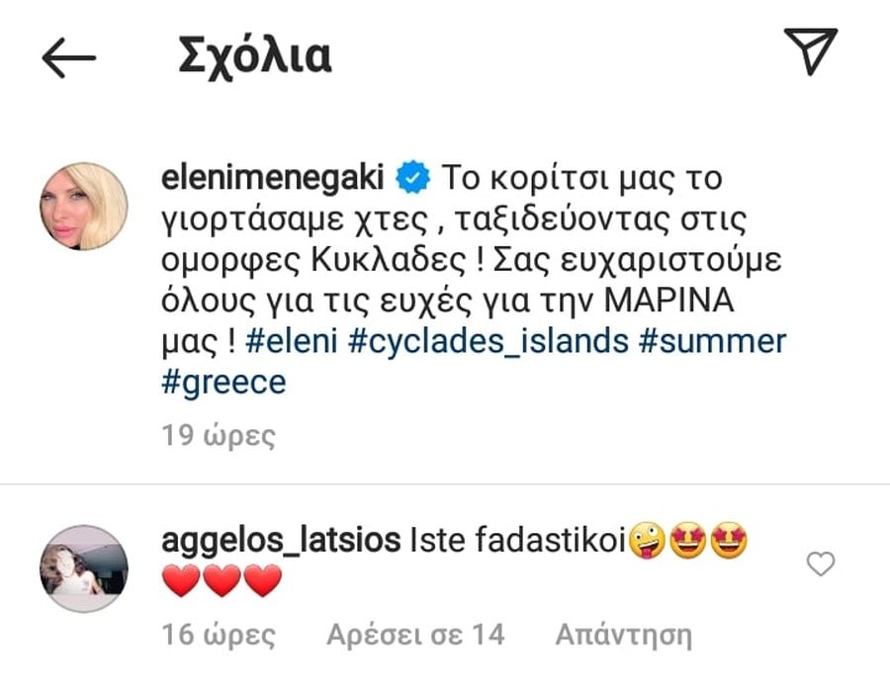Image resolution: width=890 pixels, height=695 pixels.
Task: Click the blue verified badge
Action: (412, 177)
